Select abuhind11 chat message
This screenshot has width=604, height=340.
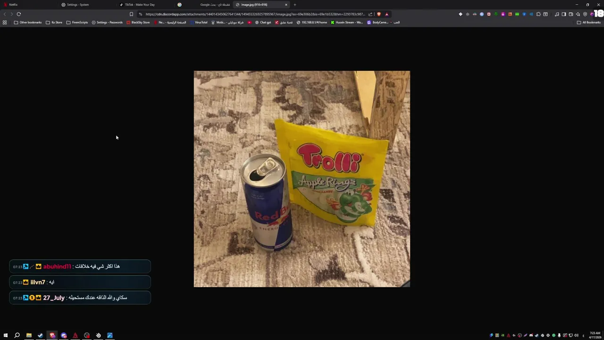80,266
